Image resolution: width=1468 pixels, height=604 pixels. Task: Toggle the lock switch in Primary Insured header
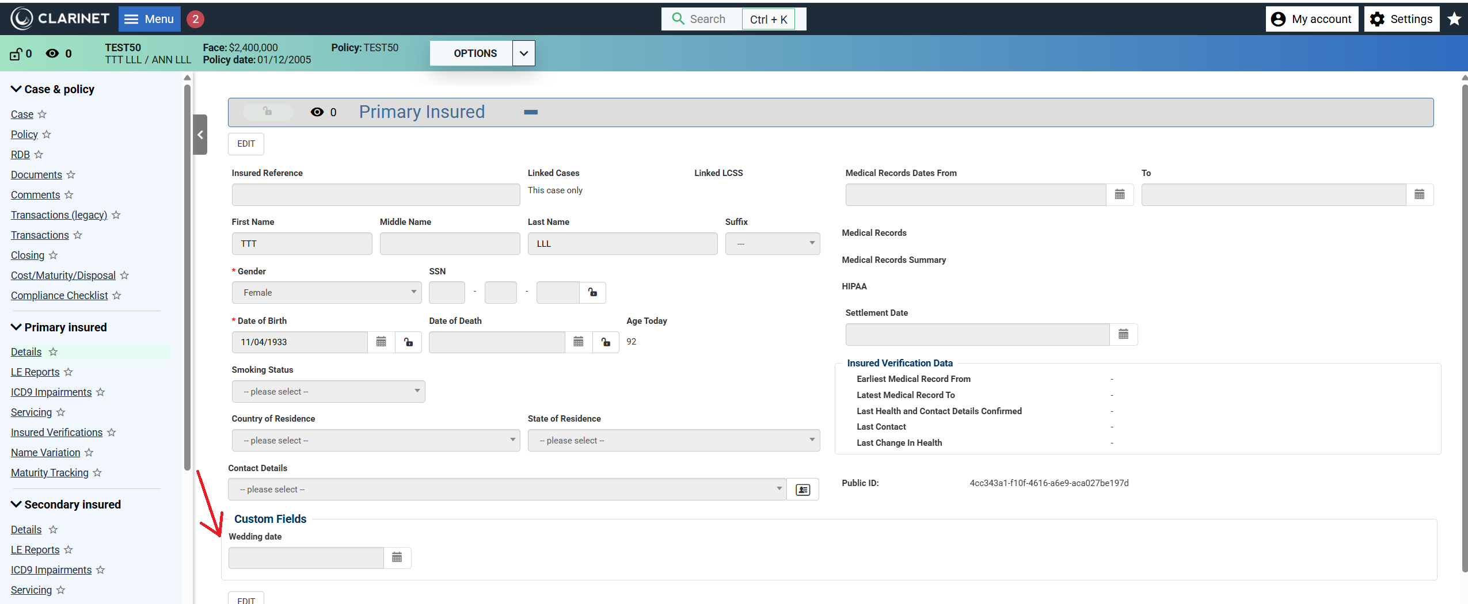pyautogui.click(x=268, y=112)
